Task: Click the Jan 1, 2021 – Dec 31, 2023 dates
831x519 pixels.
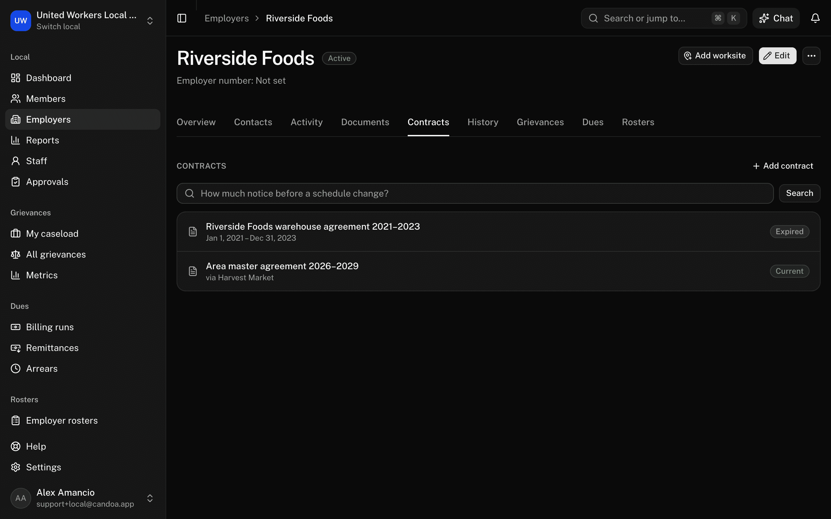Action: pyautogui.click(x=251, y=238)
